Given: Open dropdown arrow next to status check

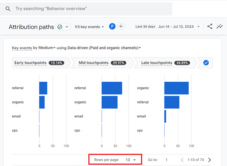Looking at the screenshot, I should pos(67,27).
